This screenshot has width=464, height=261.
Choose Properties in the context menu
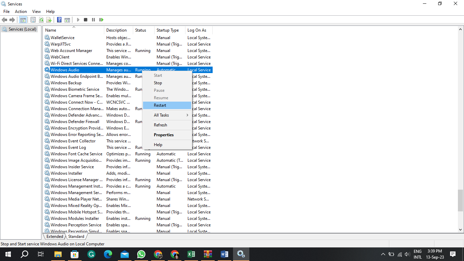167,135
